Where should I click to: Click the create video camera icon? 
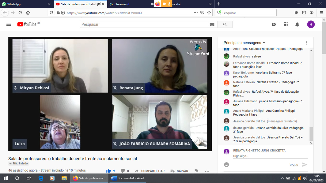[x=274, y=24]
